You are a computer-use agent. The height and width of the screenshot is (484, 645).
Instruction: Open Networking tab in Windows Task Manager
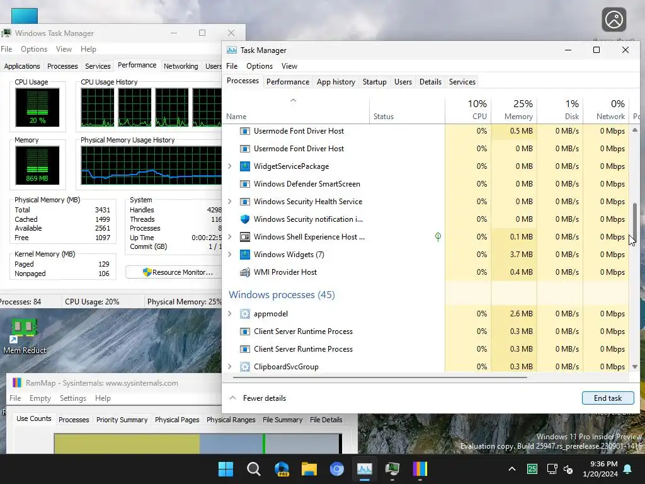[x=181, y=66]
